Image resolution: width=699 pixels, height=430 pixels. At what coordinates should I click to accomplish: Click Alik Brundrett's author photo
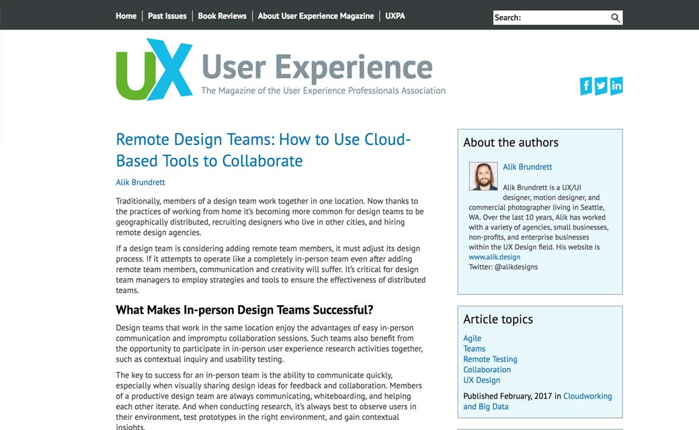tap(483, 177)
